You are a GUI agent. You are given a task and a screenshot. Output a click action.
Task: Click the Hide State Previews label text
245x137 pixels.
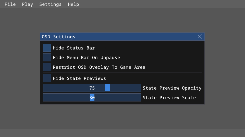79,78
